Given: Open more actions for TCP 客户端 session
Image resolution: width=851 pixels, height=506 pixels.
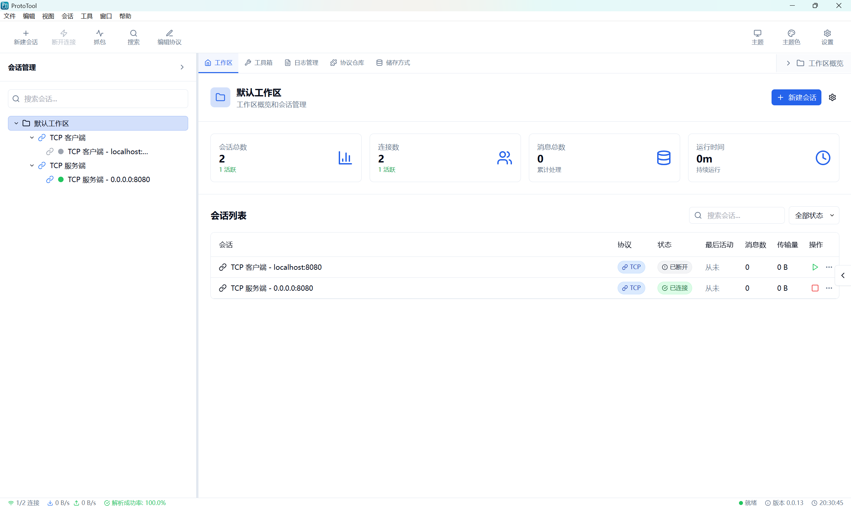Looking at the screenshot, I should (829, 267).
